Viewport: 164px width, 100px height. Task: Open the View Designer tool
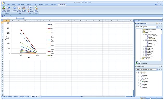point(4,9)
